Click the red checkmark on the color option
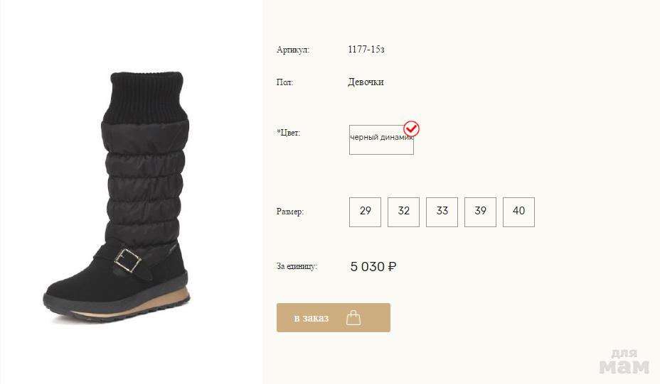This screenshot has height=384, width=660. point(411,129)
